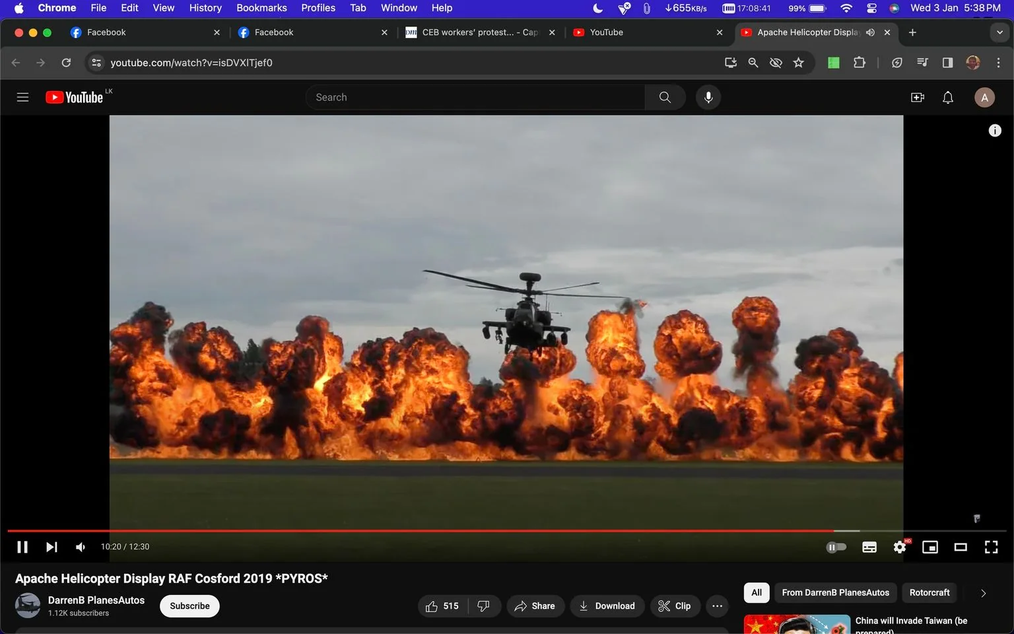
Task: Open the History menu
Action: [x=205, y=8]
